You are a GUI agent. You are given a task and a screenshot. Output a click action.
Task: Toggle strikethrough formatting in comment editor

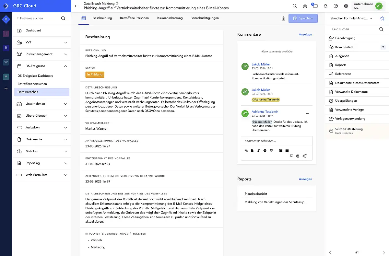[x=265, y=150]
